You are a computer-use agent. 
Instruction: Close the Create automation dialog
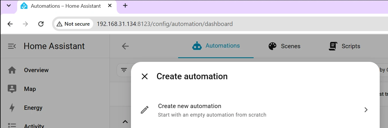point(145,76)
